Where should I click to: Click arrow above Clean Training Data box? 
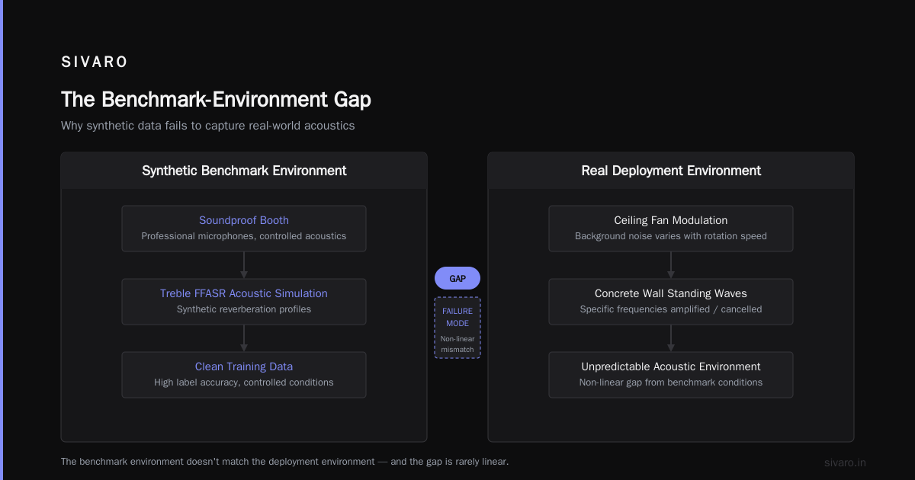(x=244, y=338)
